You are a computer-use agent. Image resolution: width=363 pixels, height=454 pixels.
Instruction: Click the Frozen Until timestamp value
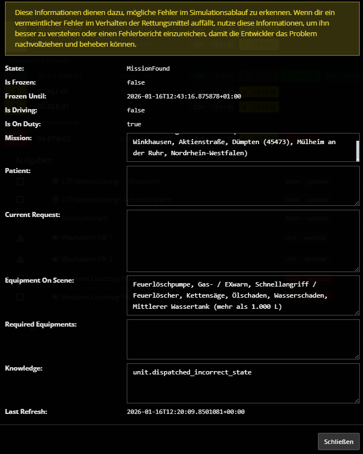point(183,96)
